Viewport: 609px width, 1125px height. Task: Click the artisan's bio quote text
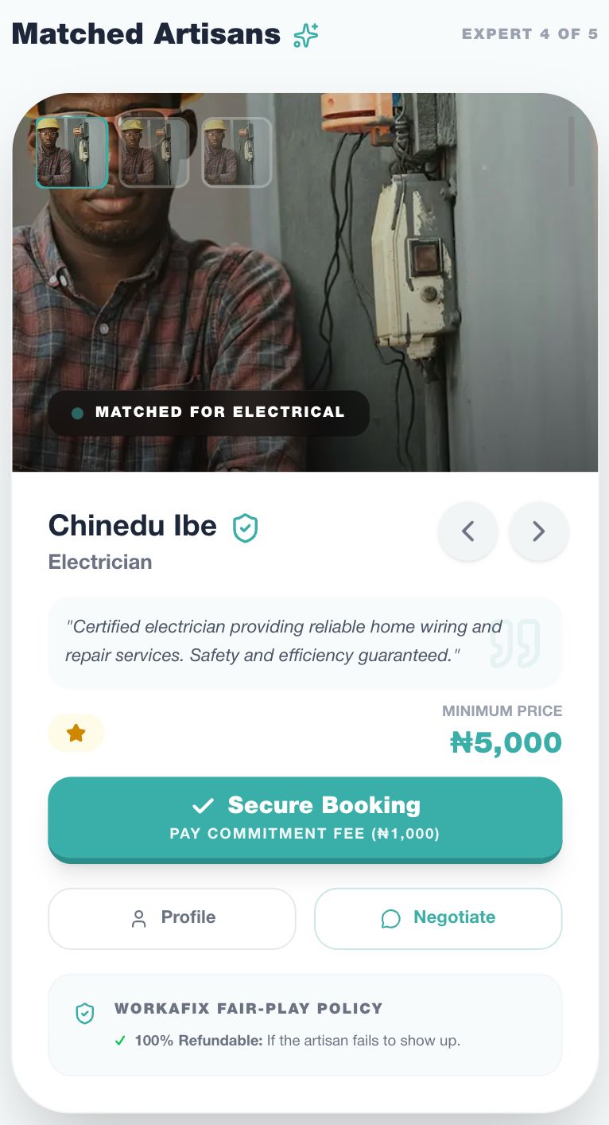click(282, 641)
